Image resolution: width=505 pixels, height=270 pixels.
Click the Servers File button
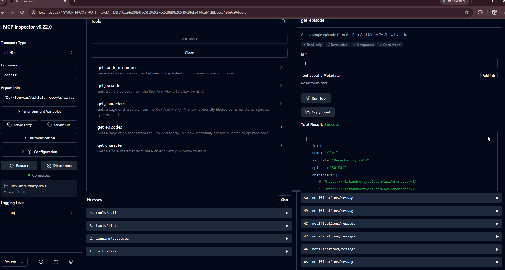59,125
